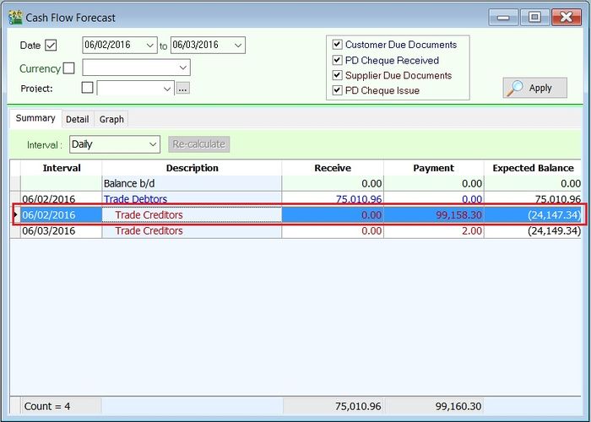Expand the Project dropdown

pyautogui.click(x=166, y=88)
